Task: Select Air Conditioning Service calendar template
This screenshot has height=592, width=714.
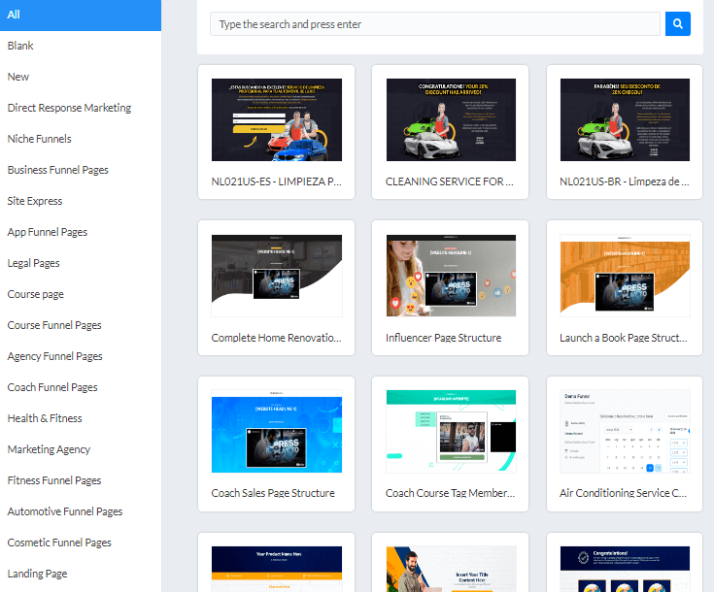Action: coord(625,432)
